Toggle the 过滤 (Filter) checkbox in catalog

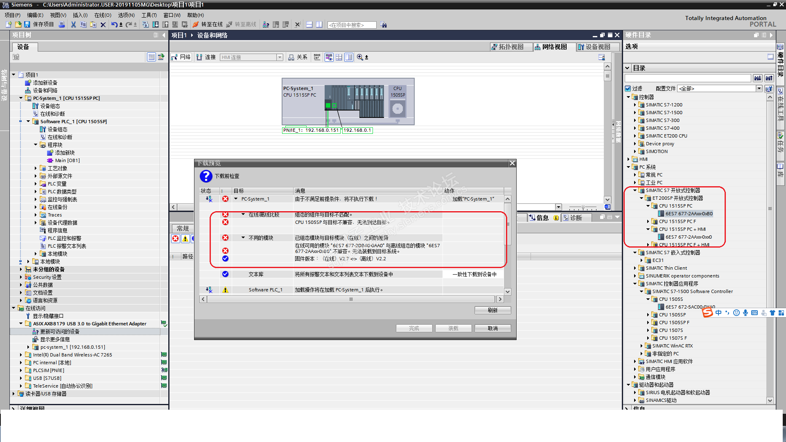pyautogui.click(x=628, y=88)
